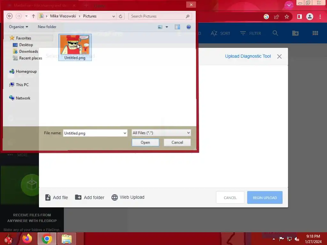Create a New folder
Image resolution: width=327 pixels, height=245 pixels.
47,27
